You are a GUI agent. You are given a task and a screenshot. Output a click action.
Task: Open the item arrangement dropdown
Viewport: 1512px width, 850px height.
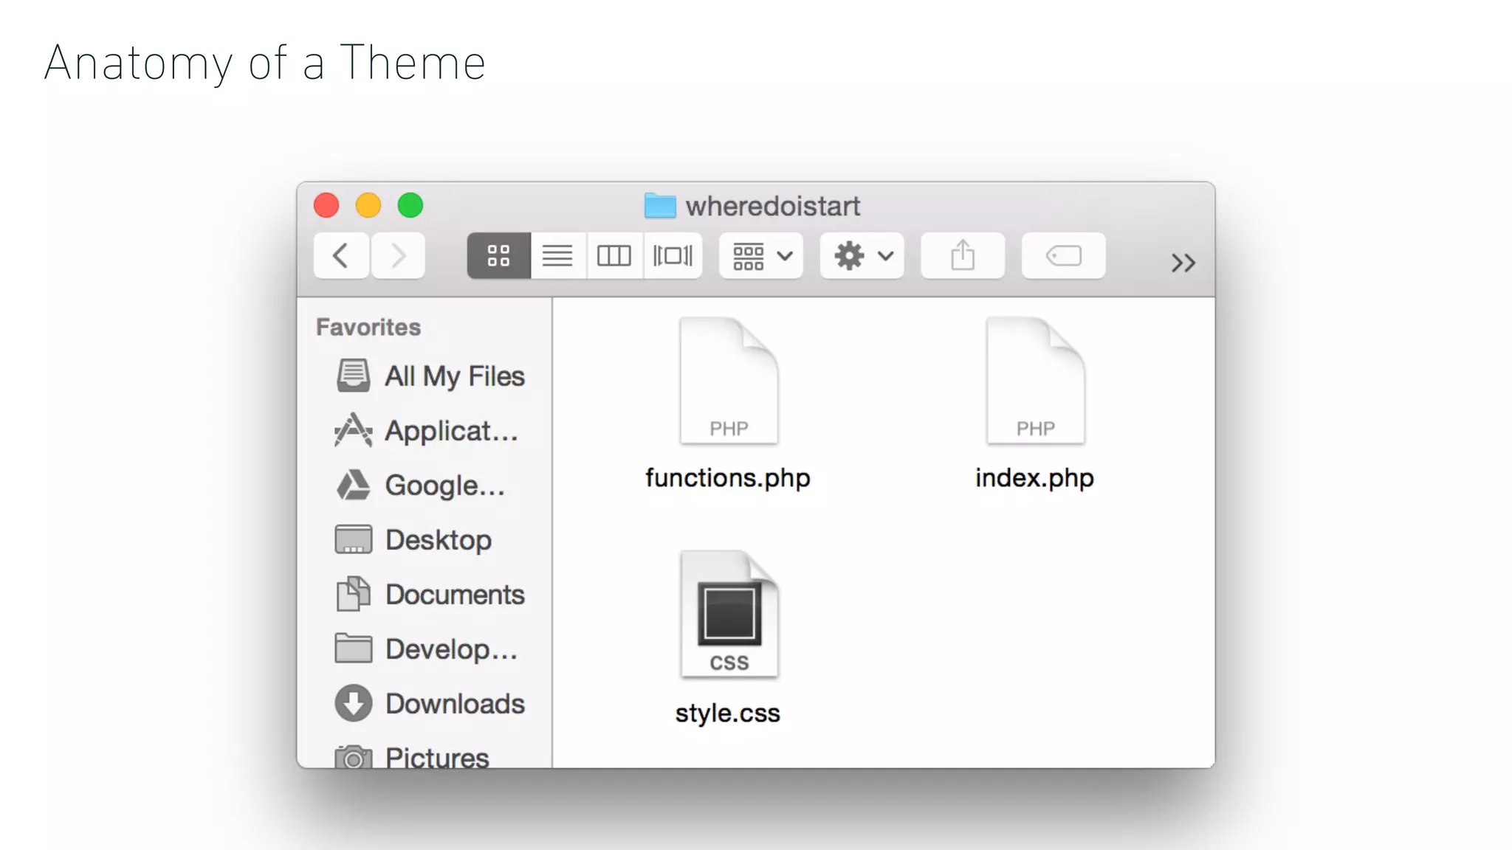761,256
